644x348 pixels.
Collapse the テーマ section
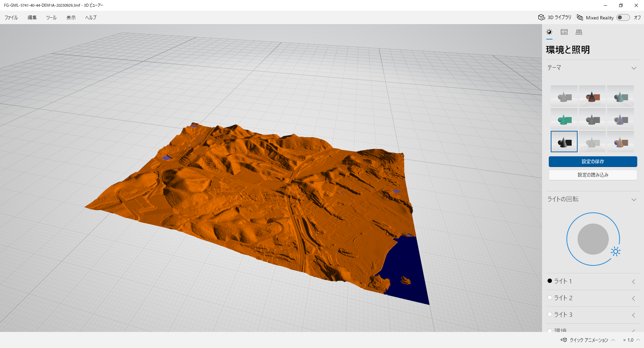[x=634, y=68]
